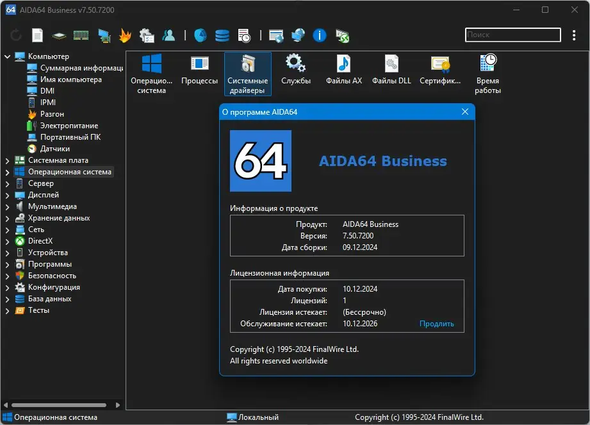This screenshot has height=425, width=590.
Task: Click the memory module toolbar icon
Action: click(x=81, y=35)
